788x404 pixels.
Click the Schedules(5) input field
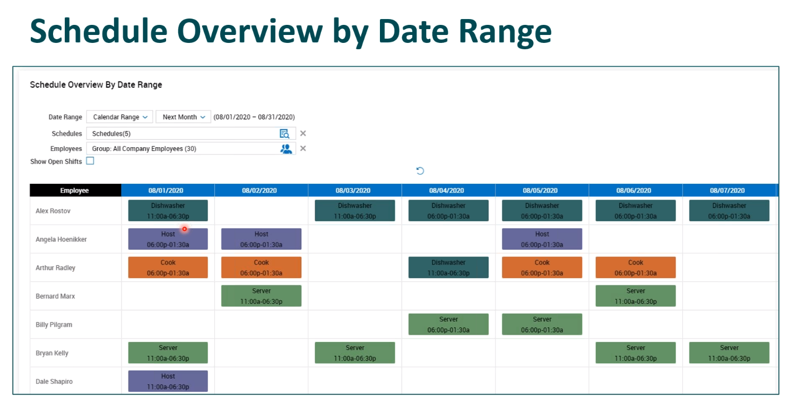[191, 133]
